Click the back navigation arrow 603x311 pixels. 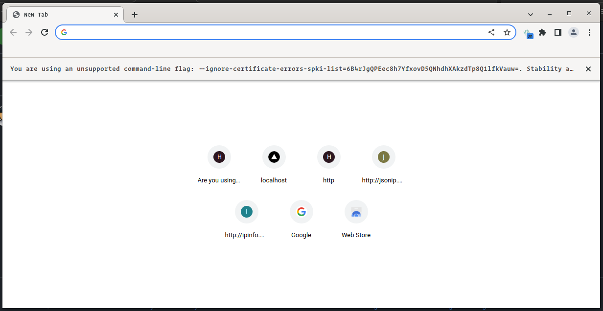click(13, 32)
